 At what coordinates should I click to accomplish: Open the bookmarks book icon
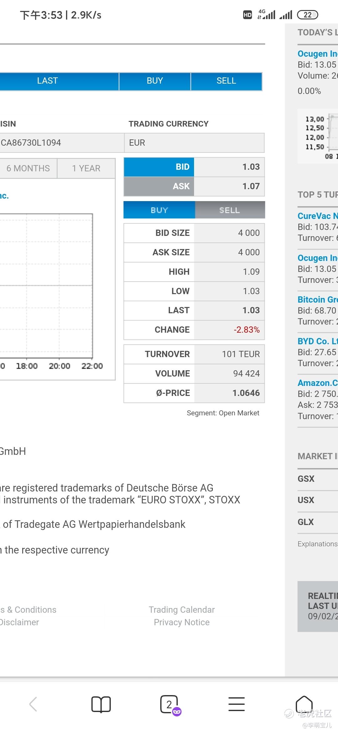point(101,704)
